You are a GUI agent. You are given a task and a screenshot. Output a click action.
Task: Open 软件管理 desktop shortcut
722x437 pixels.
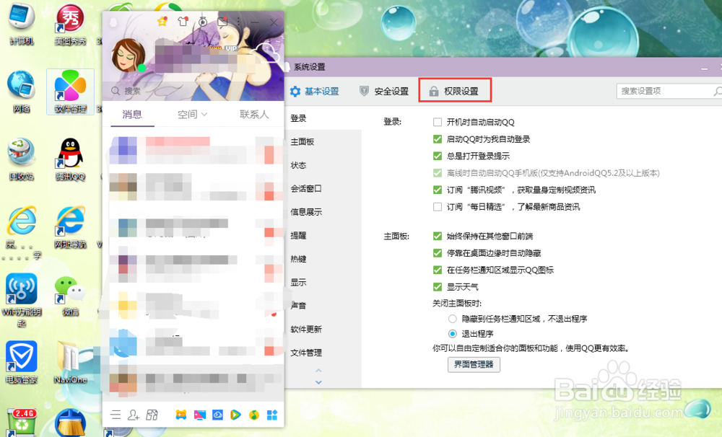pos(70,92)
